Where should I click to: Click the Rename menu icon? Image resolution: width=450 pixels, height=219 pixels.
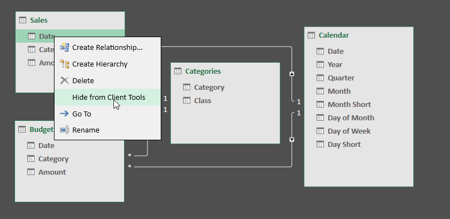65,130
